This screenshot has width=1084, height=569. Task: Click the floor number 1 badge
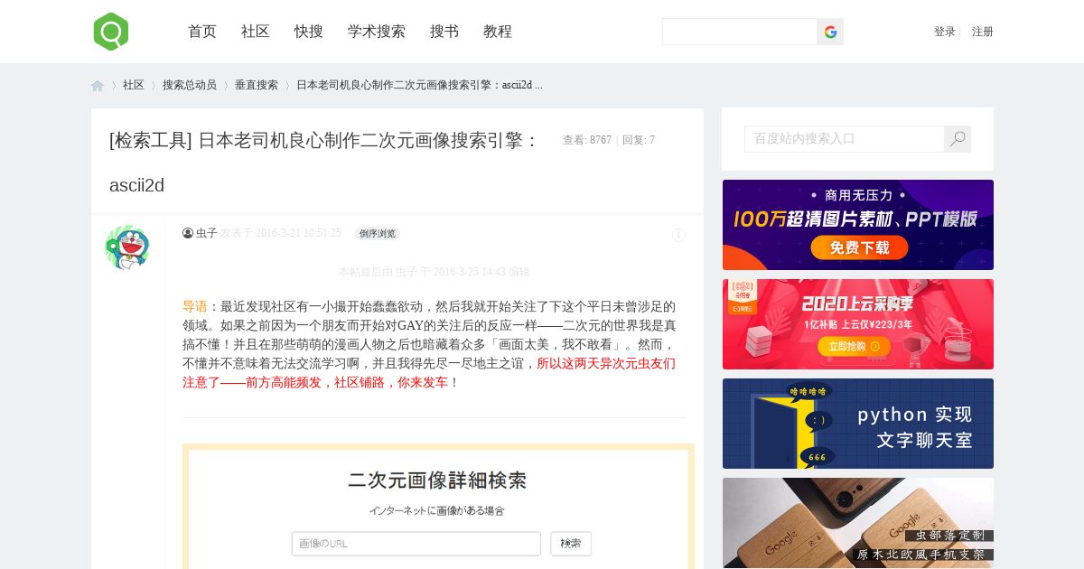coord(678,235)
